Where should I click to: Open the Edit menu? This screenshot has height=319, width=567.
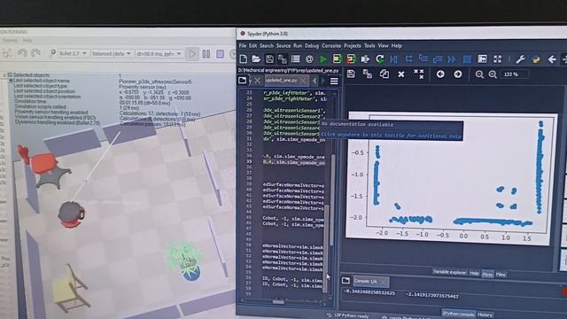(252, 46)
